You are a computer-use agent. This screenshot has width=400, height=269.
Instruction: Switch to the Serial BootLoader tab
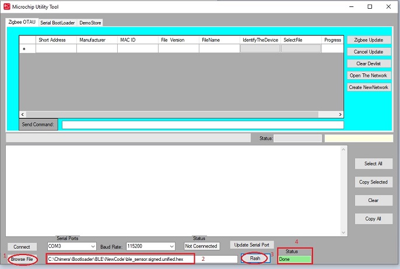click(x=58, y=23)
